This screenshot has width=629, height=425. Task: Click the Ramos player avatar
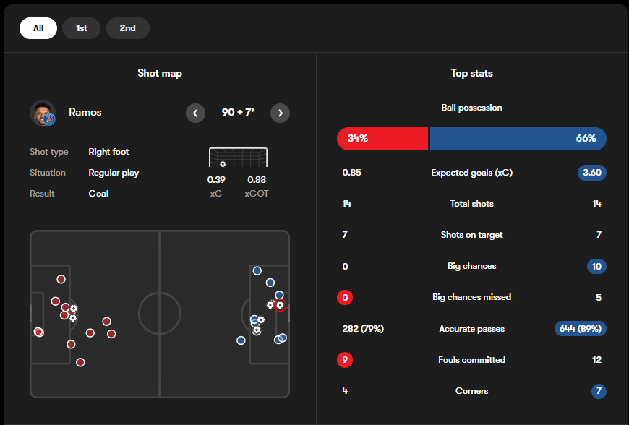point(43,113)
